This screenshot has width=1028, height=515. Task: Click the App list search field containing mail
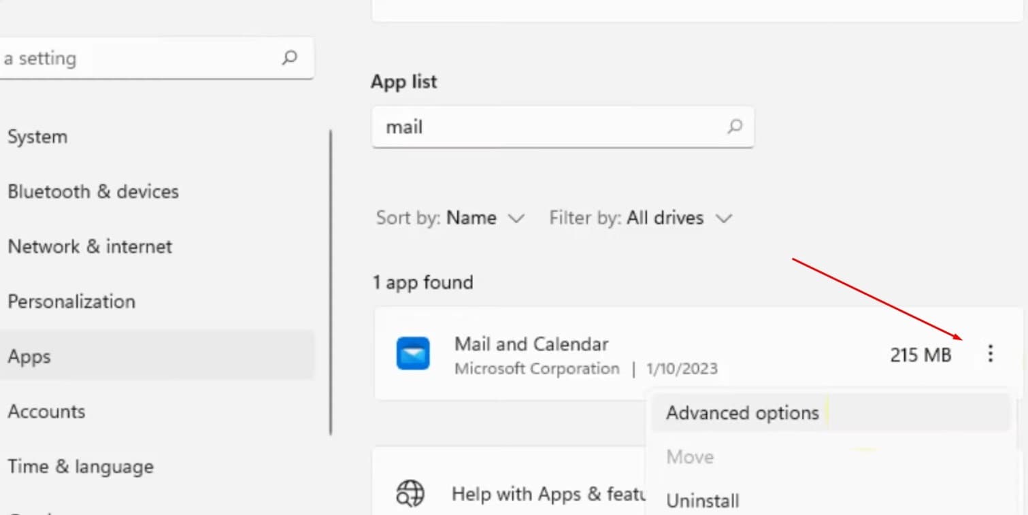[563, 127]
